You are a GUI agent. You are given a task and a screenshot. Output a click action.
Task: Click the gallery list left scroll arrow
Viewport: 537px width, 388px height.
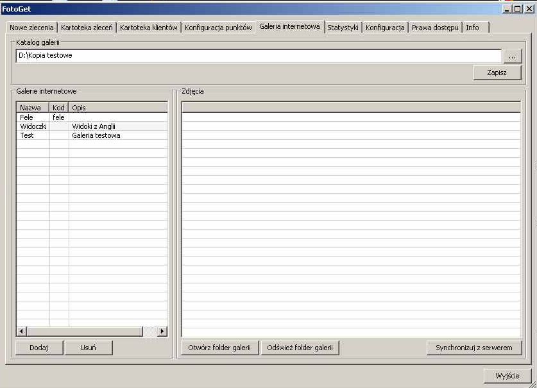(22, 331)
